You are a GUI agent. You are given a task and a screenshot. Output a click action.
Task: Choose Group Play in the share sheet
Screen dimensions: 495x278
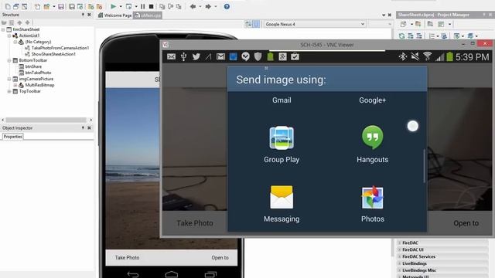click(x=282, y=144)
